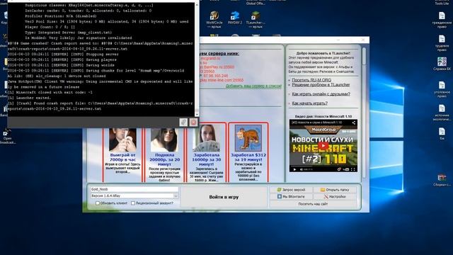Click the volume icon on video player
The height and width of the screenshot is (255, 453).
(x=302, y=169)
